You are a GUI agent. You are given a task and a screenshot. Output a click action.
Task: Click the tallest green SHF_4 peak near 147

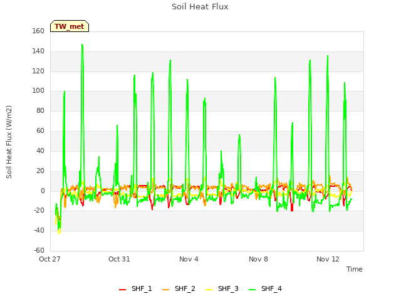click(82, 45)
